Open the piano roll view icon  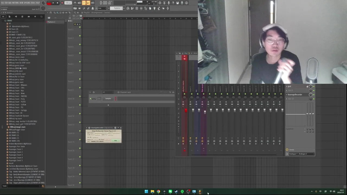point(132,8)
